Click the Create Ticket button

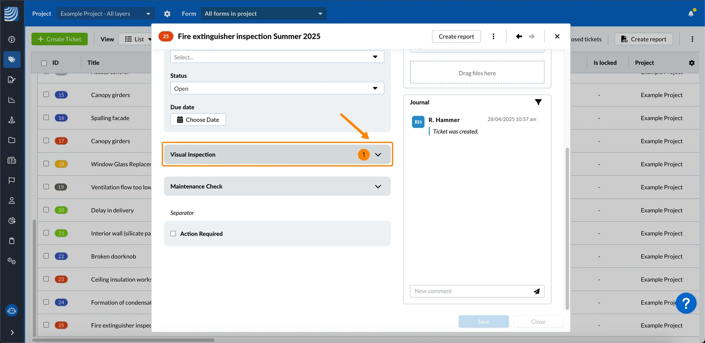[x=59, y=39]
